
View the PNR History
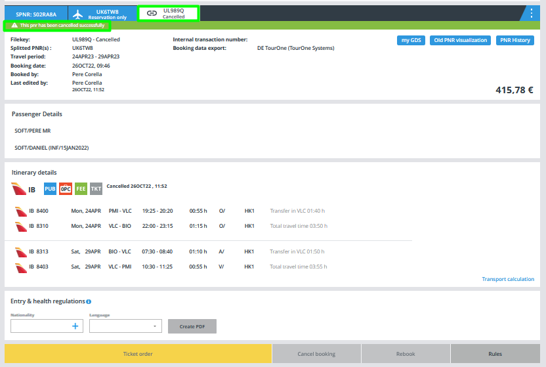(515, 40)
